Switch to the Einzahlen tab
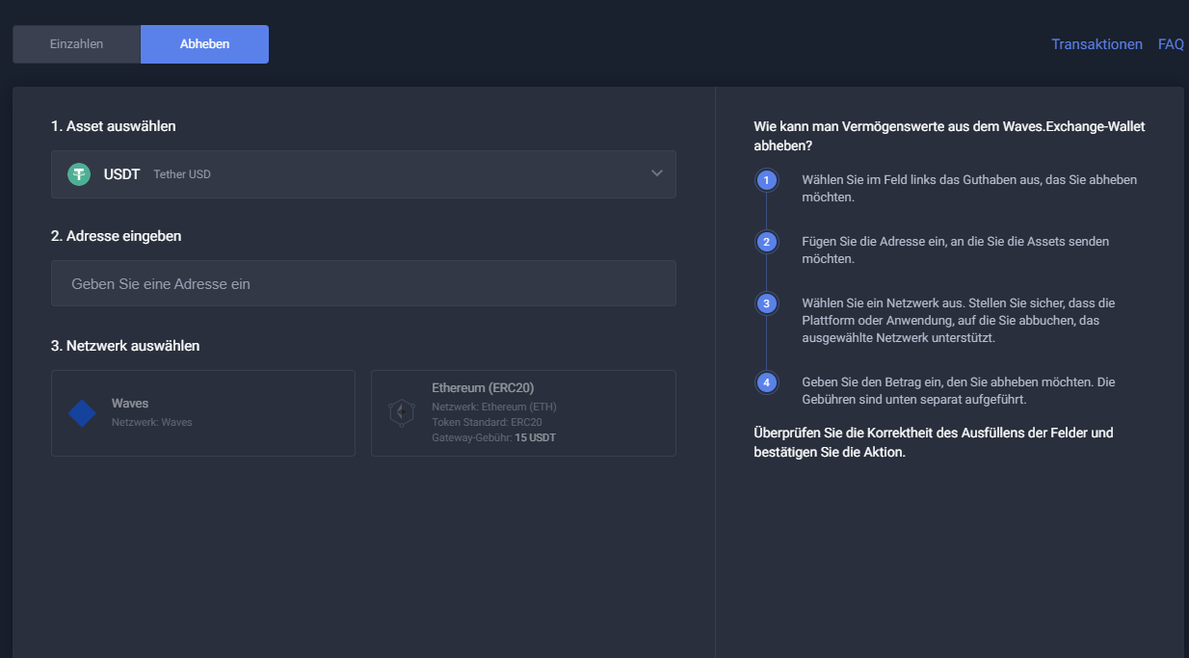Image resolution: width=1189 pixels, height=658 pixels. coord(76,44)
